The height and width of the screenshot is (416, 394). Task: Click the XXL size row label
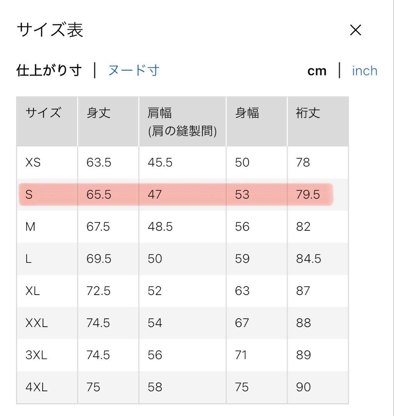(37, 323)
